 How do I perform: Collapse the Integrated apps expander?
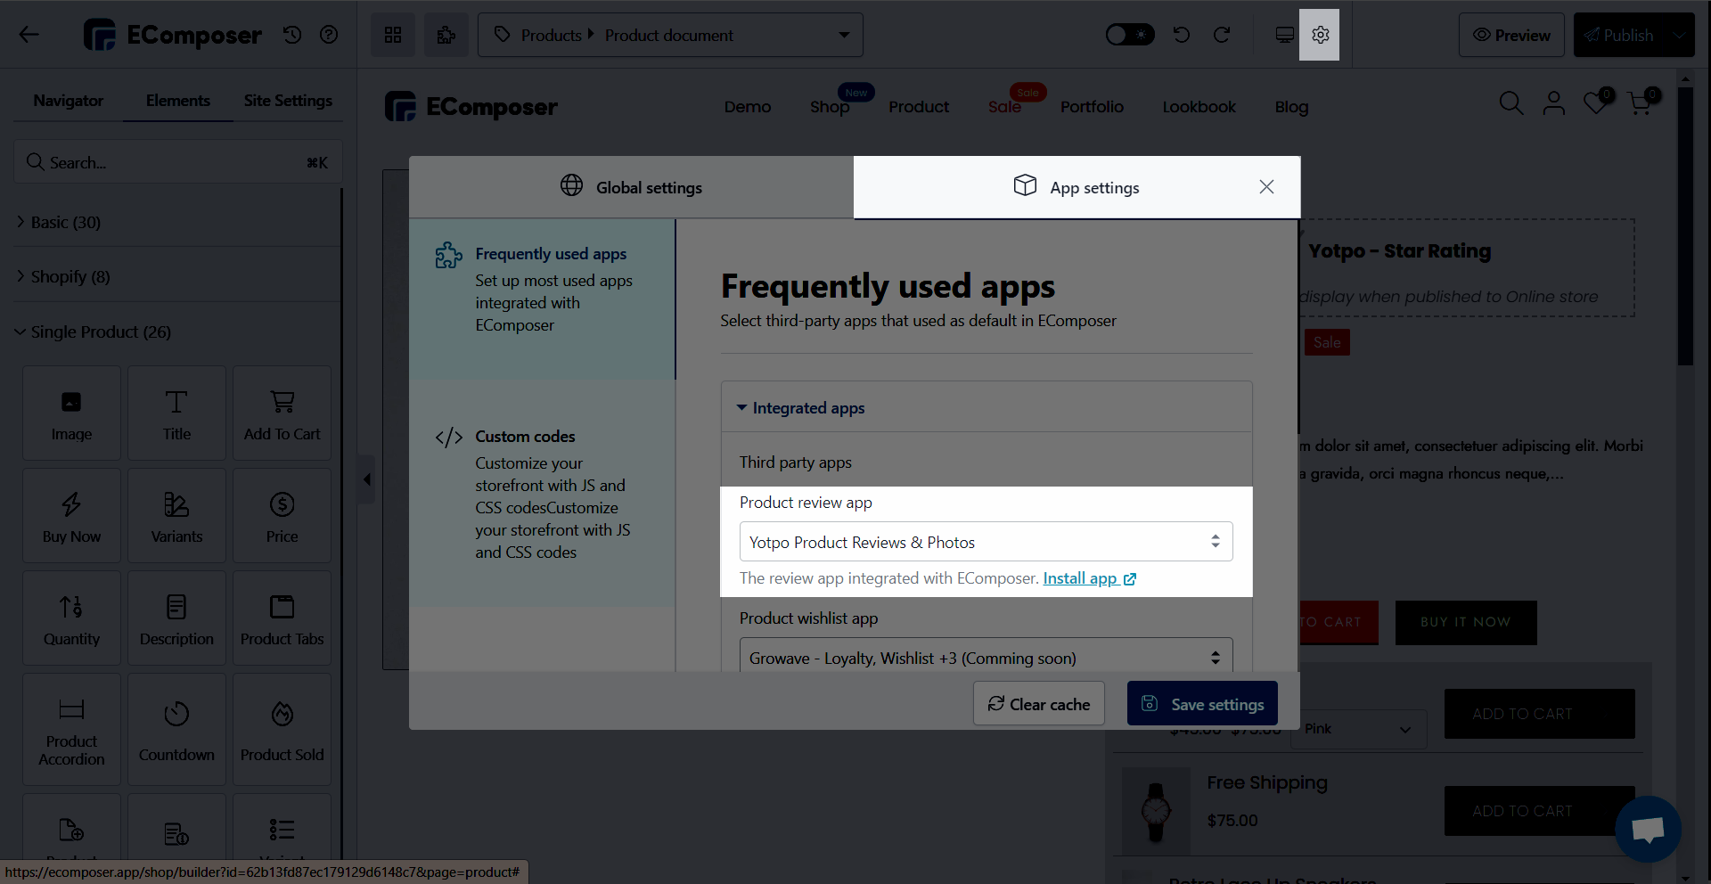tap(986, 407)
